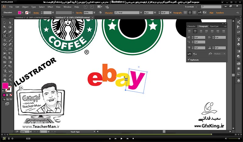Select the Artboard tool
243x142 pixels.
(x=5, y=76)
